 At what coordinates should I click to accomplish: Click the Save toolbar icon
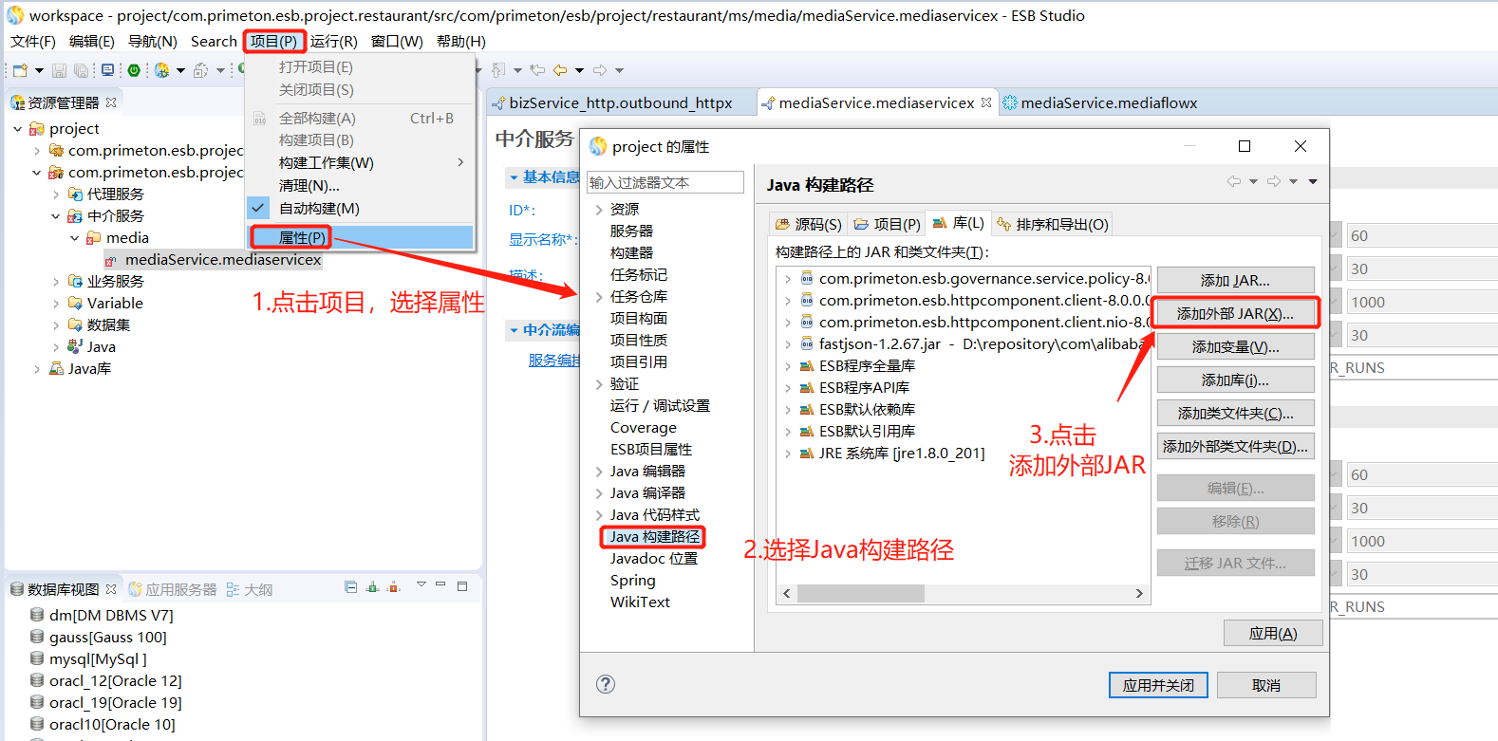coord(59,70)
